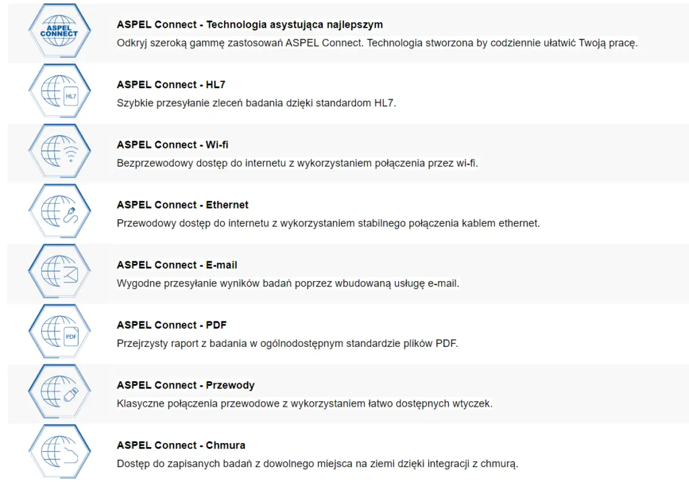
Task: Open the 'ASPEL Connect - E-mail' heading
Action: point(177,265)
